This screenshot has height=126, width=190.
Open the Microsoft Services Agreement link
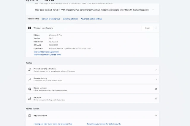(46, 52)
